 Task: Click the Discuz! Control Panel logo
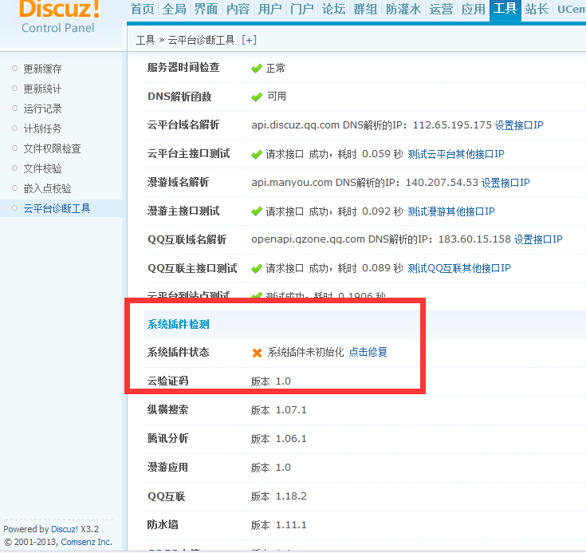click(59, 18)
